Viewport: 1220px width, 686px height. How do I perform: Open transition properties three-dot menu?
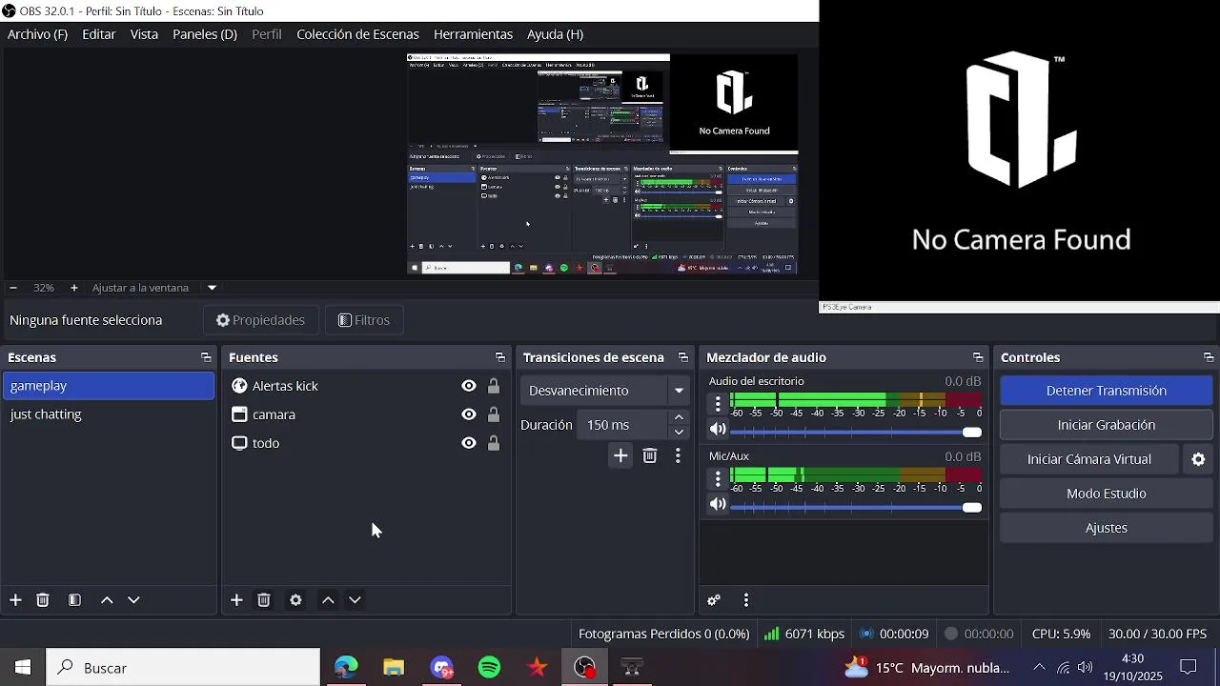coord(678,456)
